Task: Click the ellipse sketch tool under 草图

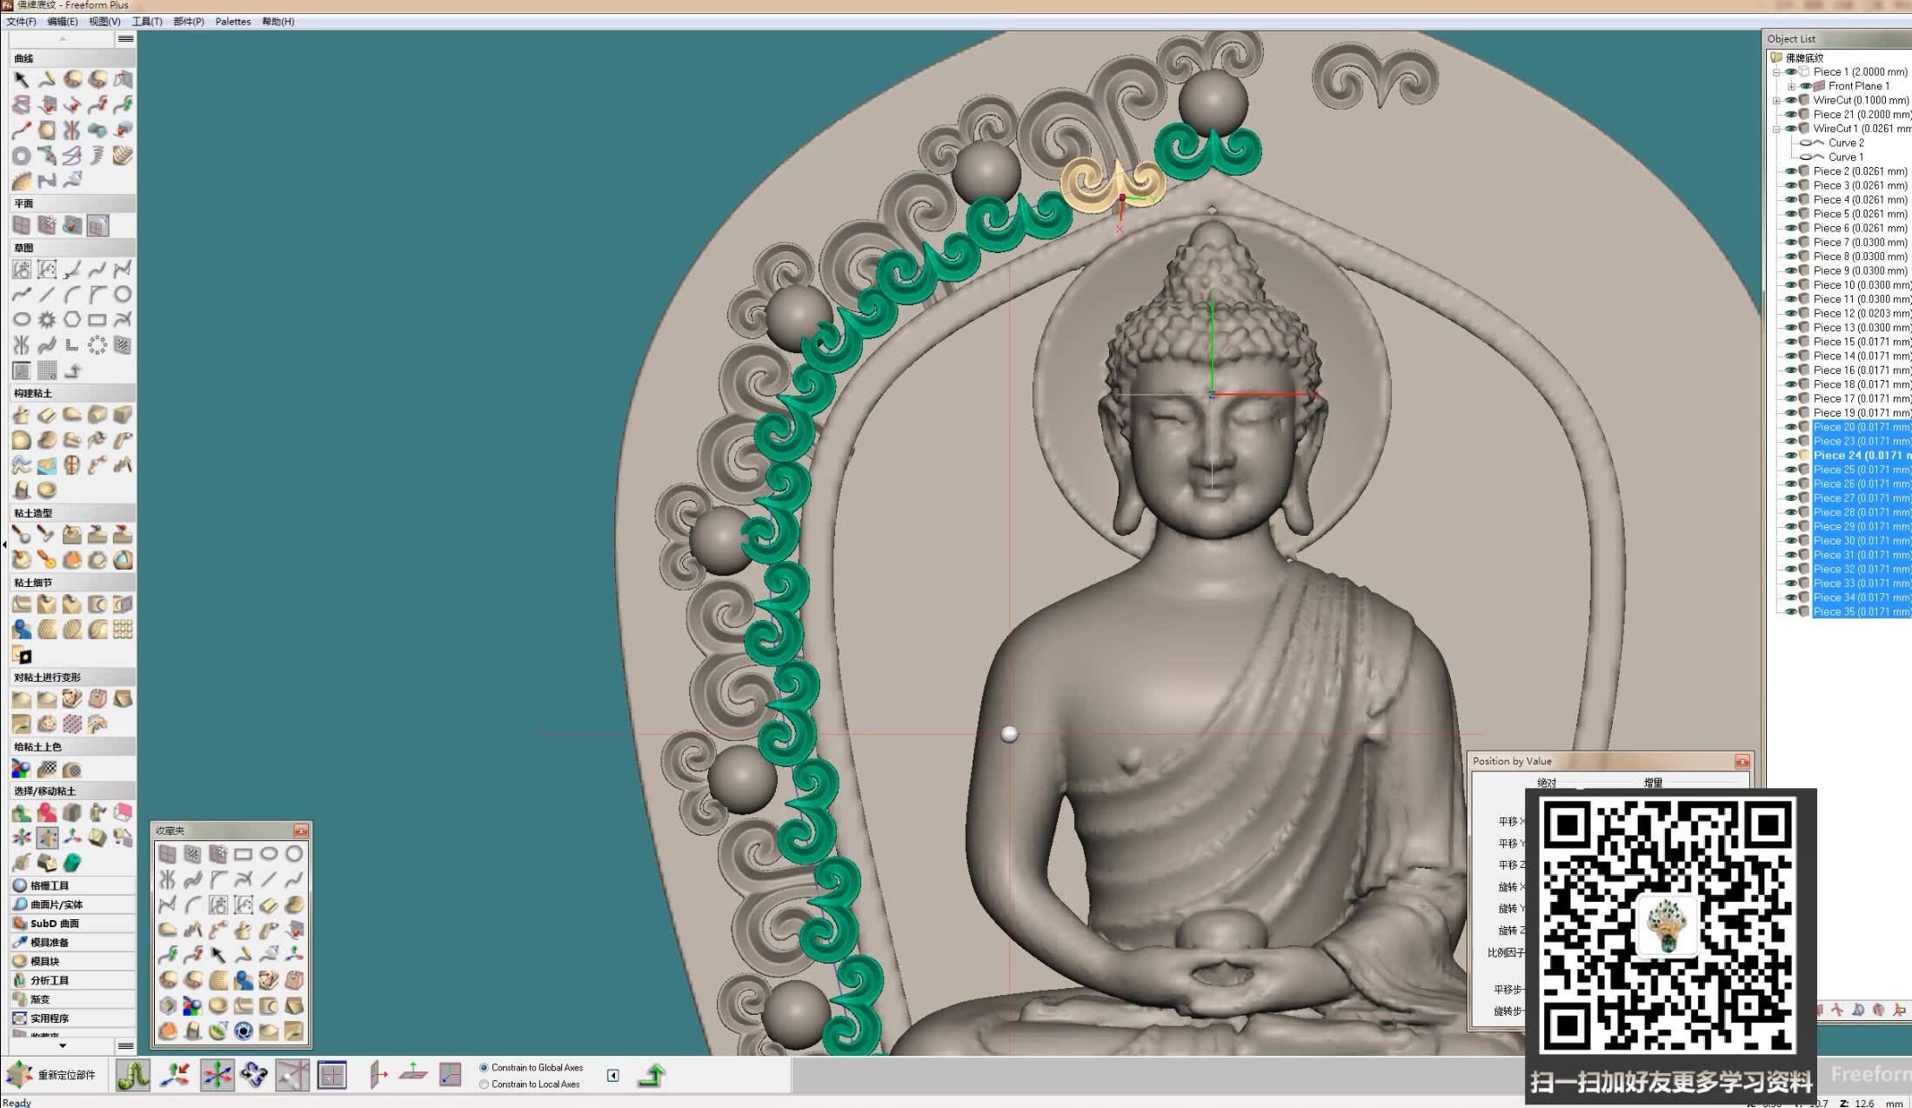Action: click(x=22, y=319)
